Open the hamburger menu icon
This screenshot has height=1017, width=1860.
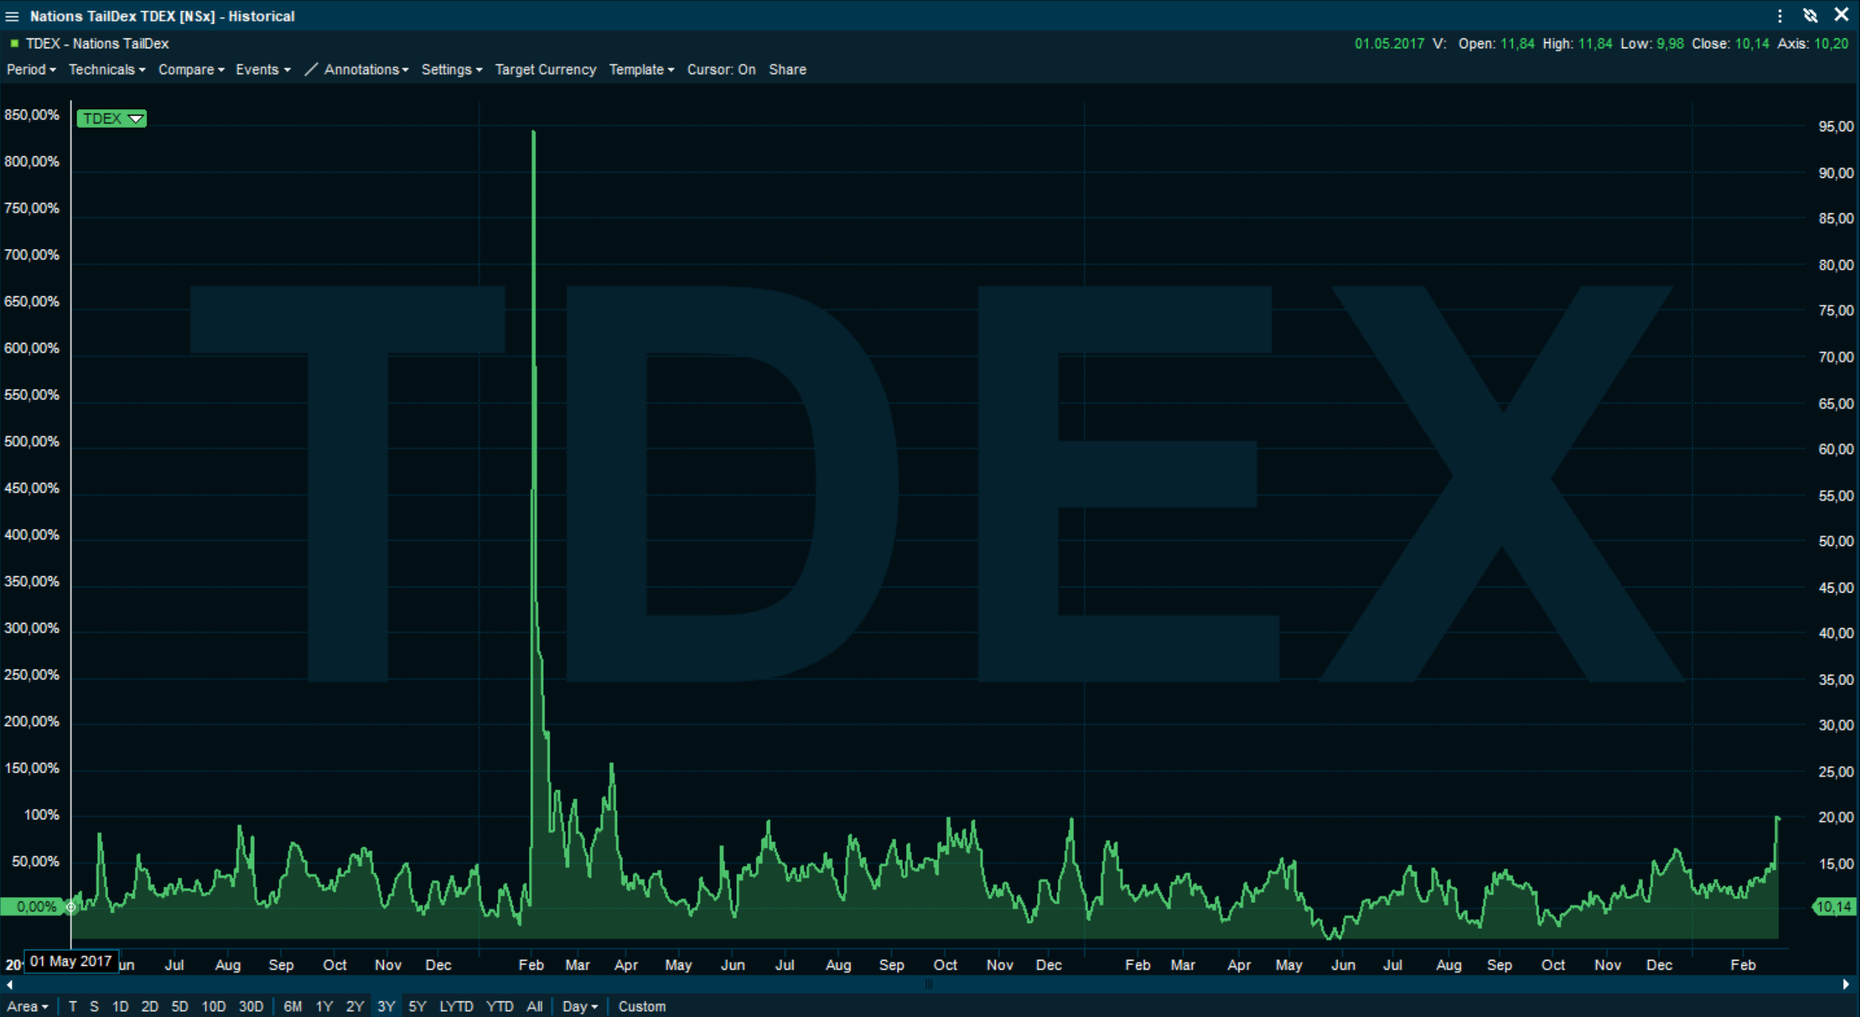(x=12, y=16)
